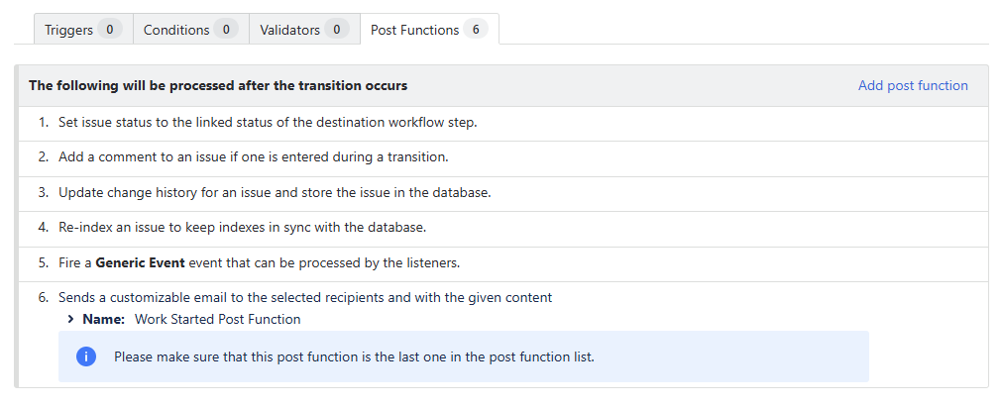The width and height of the screenshot is (999, 406).
Task: Click the Add post function link
Action: click(913, 86)
